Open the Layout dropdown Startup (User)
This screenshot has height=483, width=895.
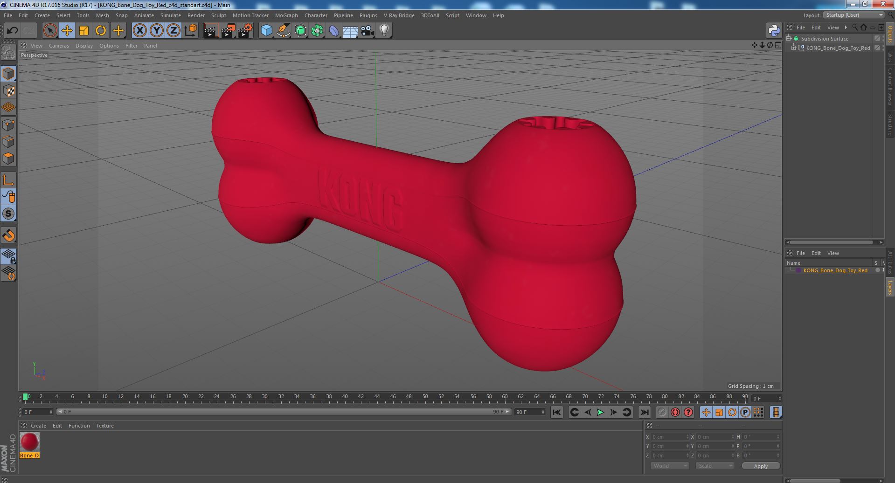(x=854, y=15)
